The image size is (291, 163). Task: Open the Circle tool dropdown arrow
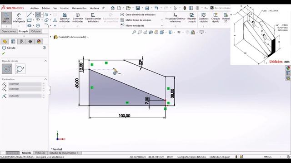tap(42, 14)
